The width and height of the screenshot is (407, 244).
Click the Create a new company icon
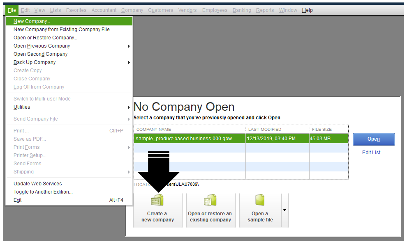click(x=157, y=200)
